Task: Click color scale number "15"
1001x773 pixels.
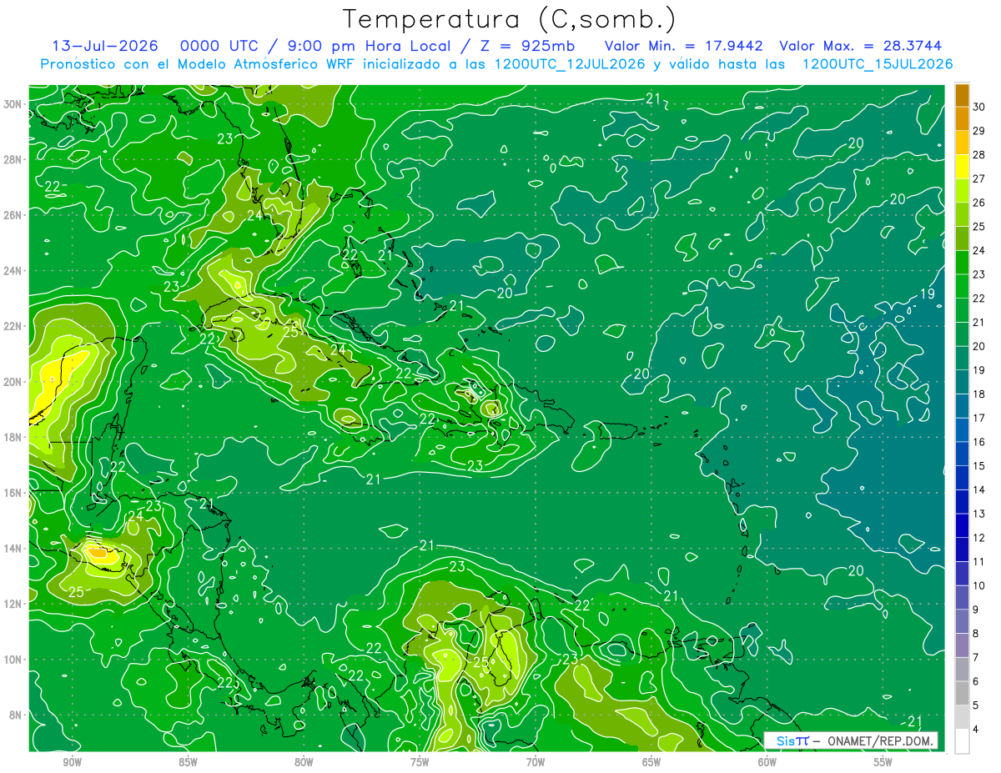Action: [979, 465]
